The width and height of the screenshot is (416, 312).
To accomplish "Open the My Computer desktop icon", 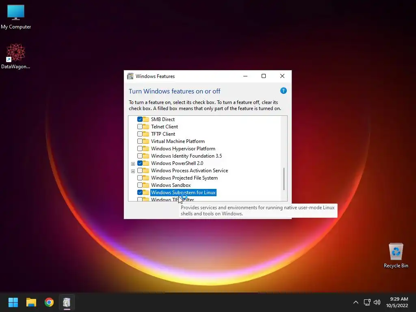I will [16, 17].
